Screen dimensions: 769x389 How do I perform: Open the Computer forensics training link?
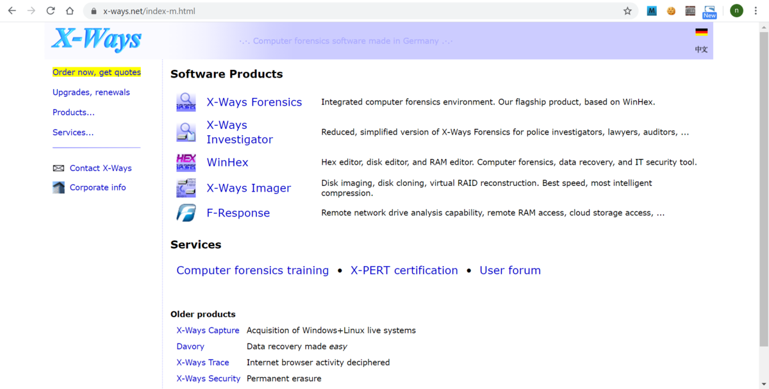252,270
